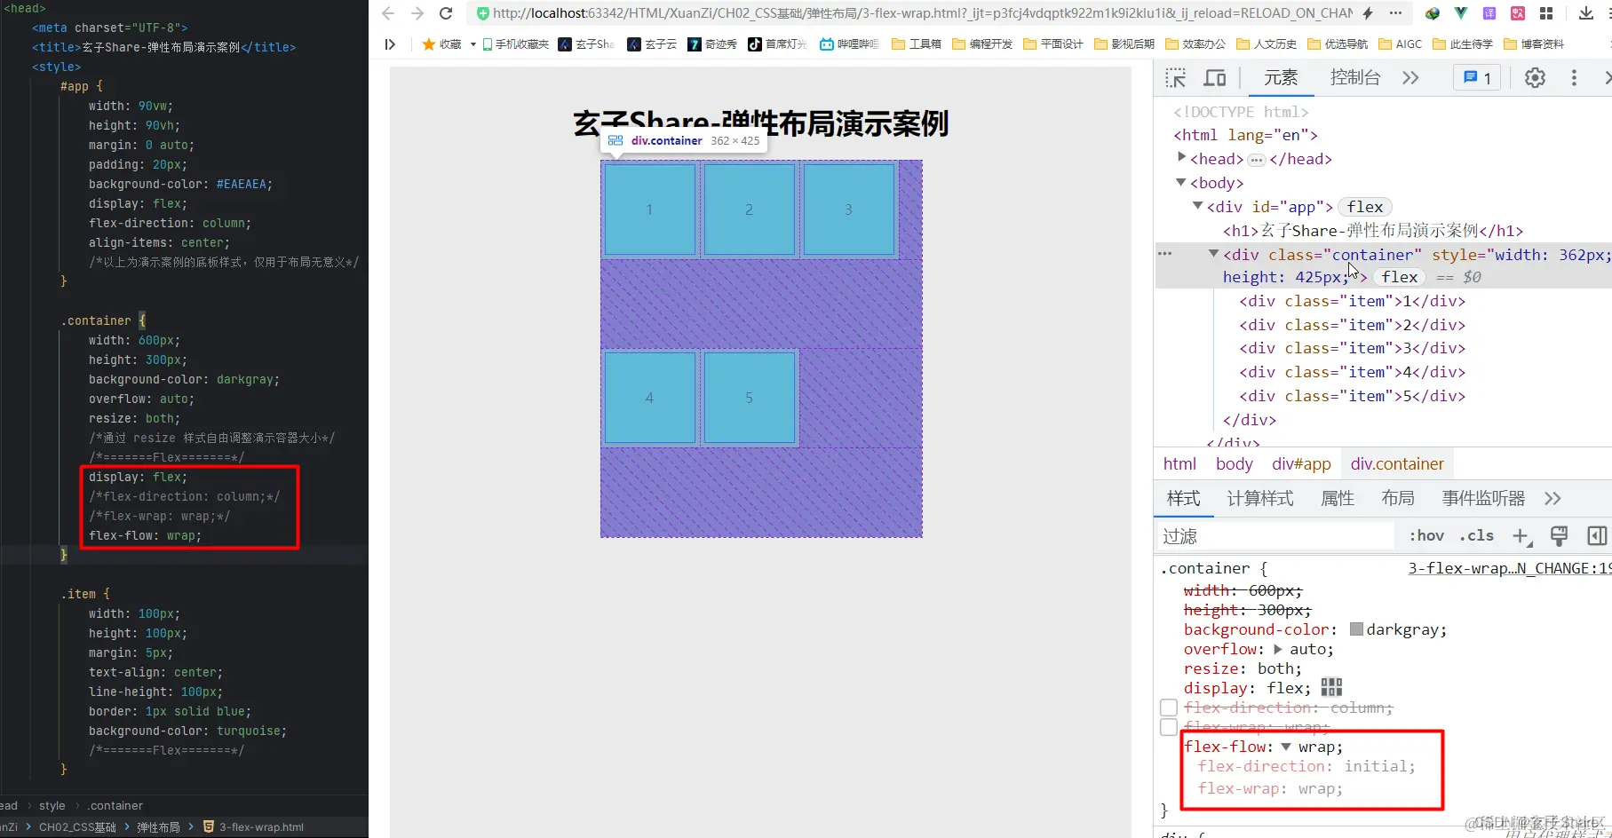This screenshot has height=838, width=1612.
Task: Toggle the flex badge on div.container
Action: pos(1400,277)
